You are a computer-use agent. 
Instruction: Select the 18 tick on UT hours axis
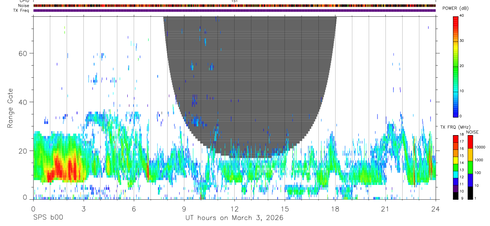click(335, 208)
